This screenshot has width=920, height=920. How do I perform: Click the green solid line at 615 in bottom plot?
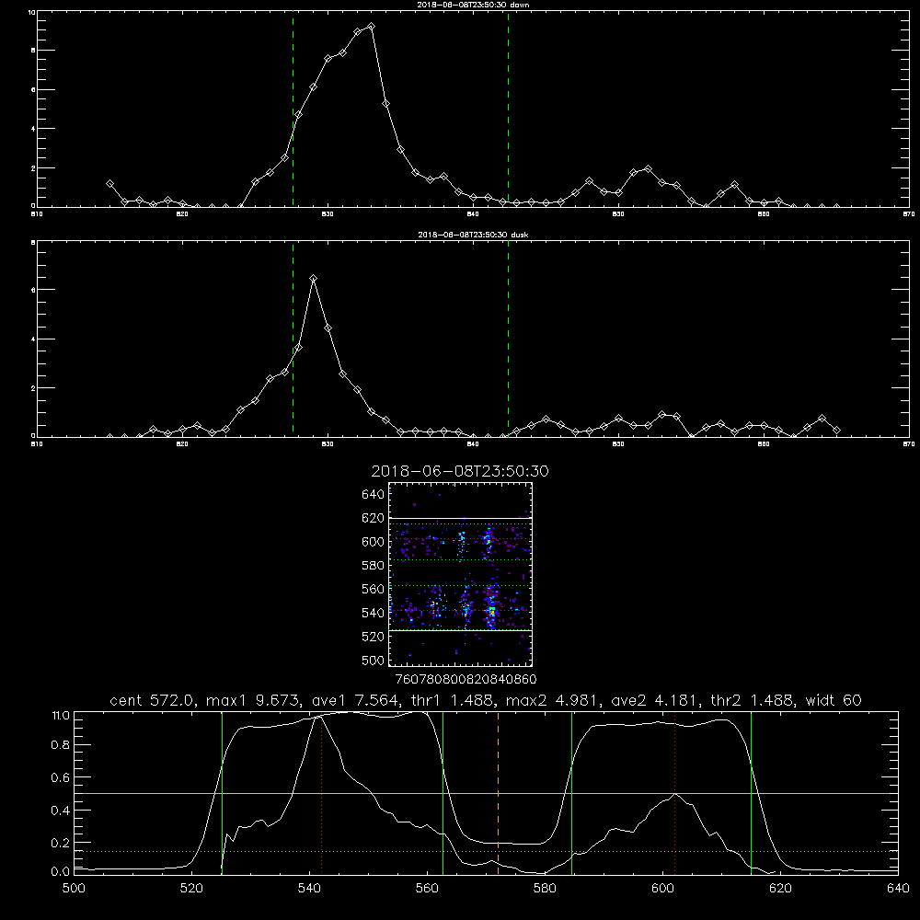[x=751, y=793]
